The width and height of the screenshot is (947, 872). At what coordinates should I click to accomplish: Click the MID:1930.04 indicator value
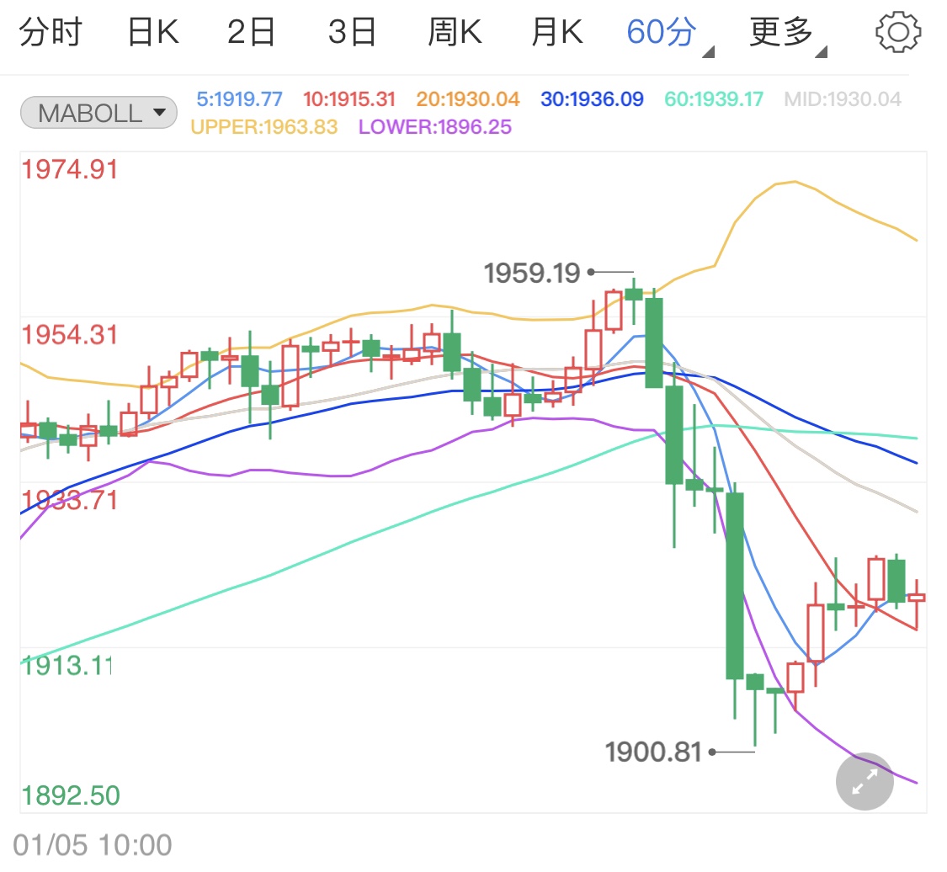(843, 99)
